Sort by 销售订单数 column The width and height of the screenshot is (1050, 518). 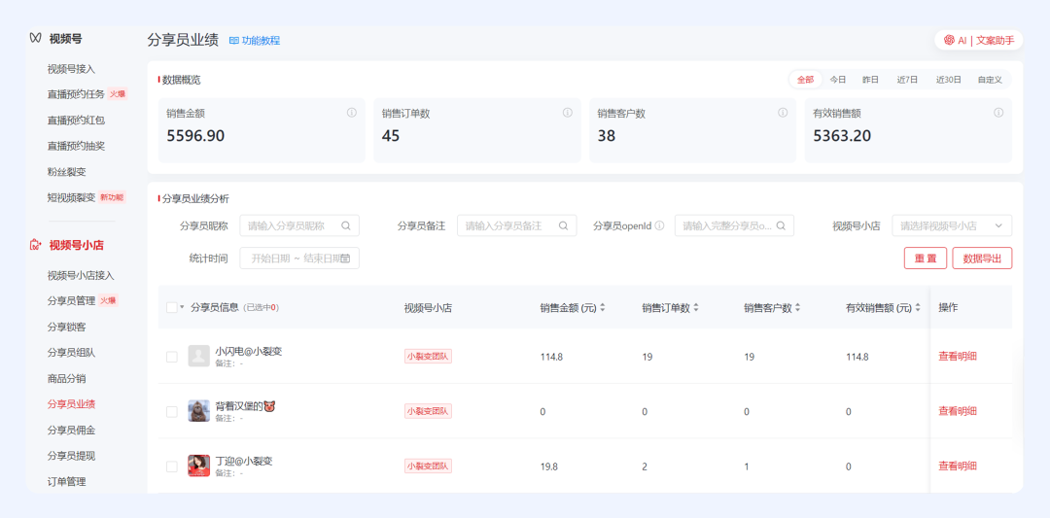point(696,308)
